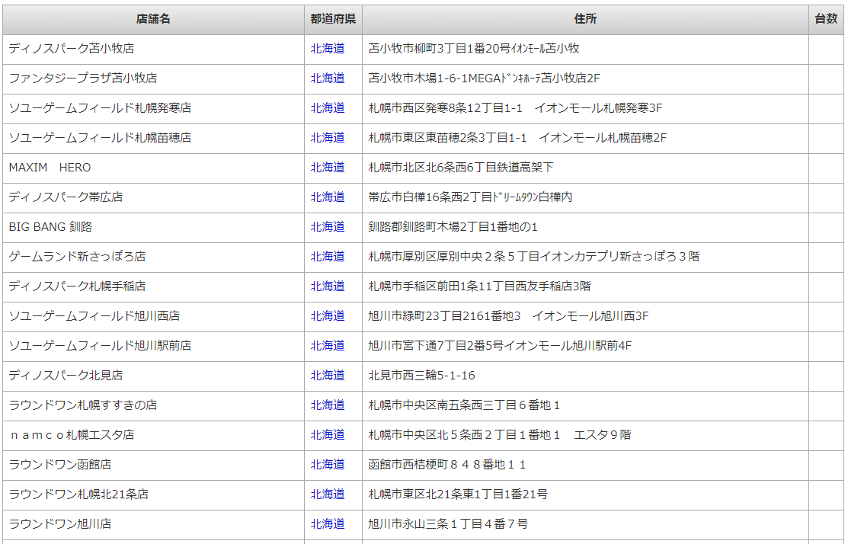This screenshot has height=544, width=848.
Task: Click the address cell for ラウンドワン札幌北21条店
Action: tap(457, 494)
